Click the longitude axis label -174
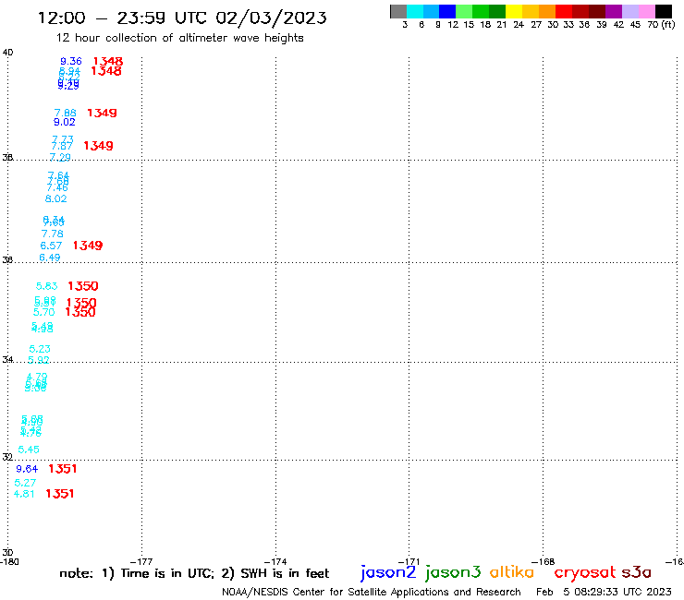 tap(275, 562)
